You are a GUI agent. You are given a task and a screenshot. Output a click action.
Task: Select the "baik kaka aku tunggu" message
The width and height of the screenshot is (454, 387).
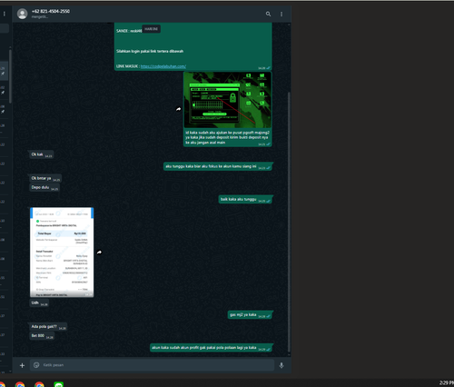(245, 199)
